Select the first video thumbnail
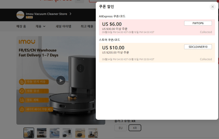Viewport: 219px width, 139px height. (29, 133)
